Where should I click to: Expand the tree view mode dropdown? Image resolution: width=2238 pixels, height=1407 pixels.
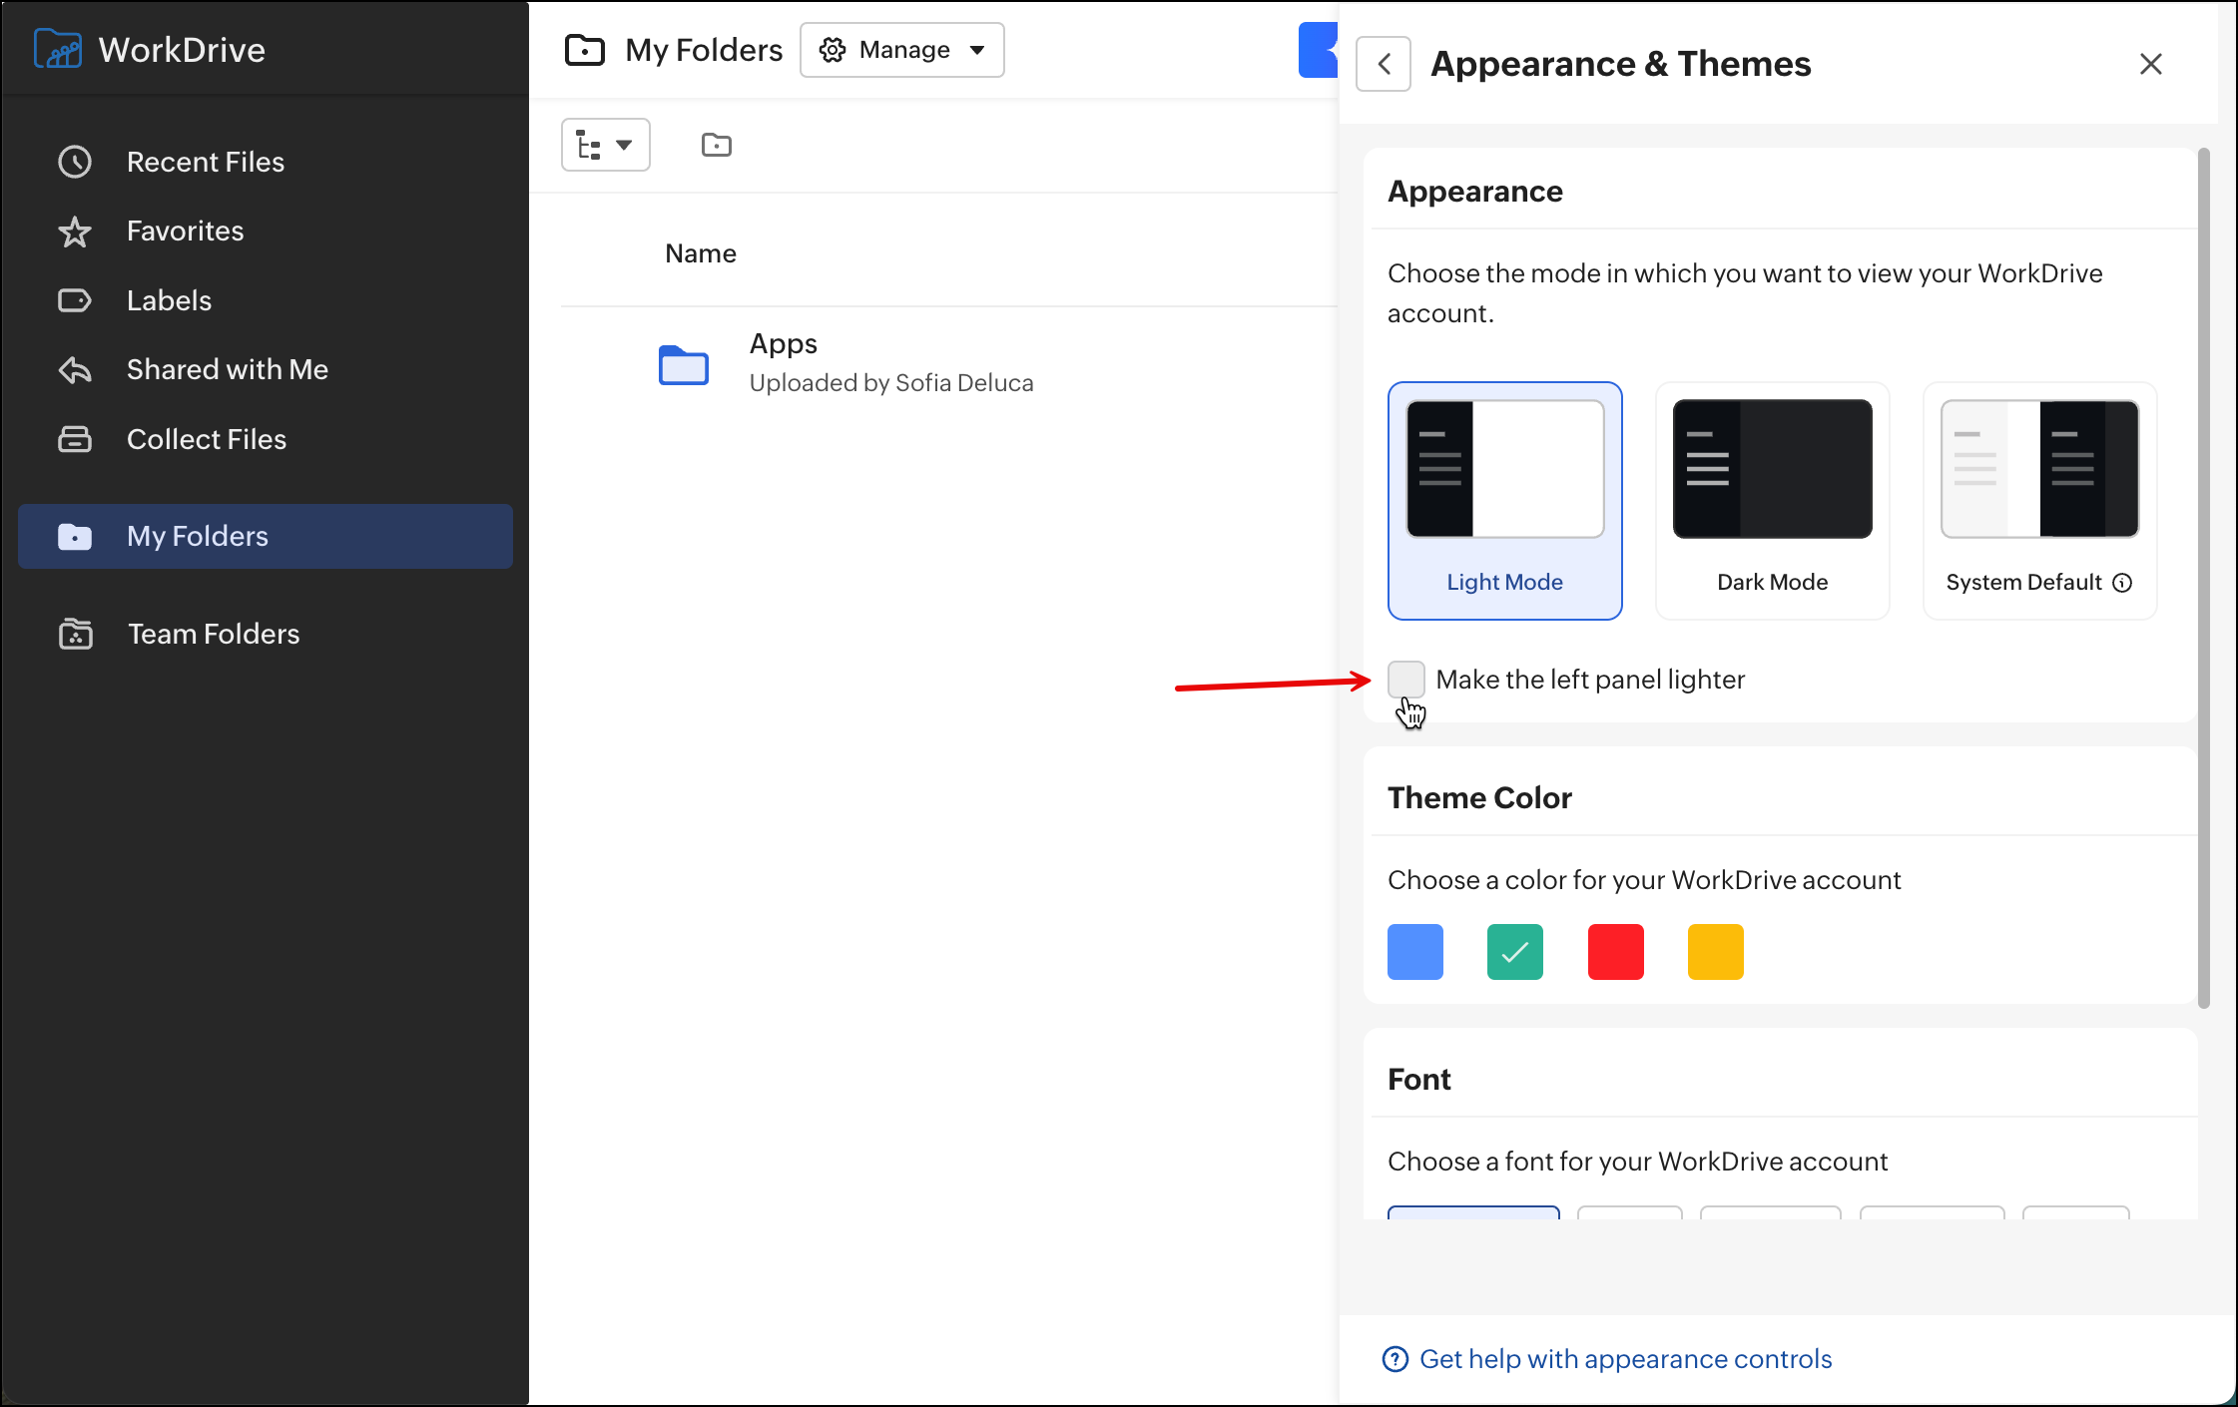605,146
